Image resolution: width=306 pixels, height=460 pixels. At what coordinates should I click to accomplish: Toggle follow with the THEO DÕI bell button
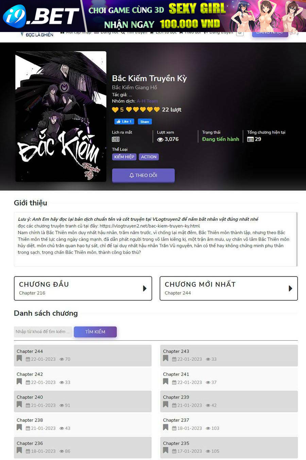coord(143,175)
